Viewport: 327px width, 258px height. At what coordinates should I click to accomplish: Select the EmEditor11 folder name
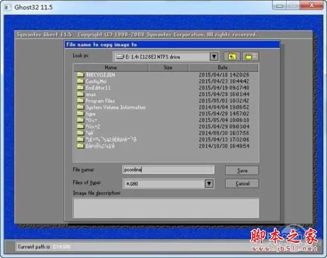pos(98,88)
